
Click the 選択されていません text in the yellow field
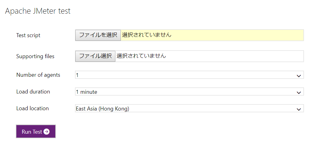coord(147,35)
